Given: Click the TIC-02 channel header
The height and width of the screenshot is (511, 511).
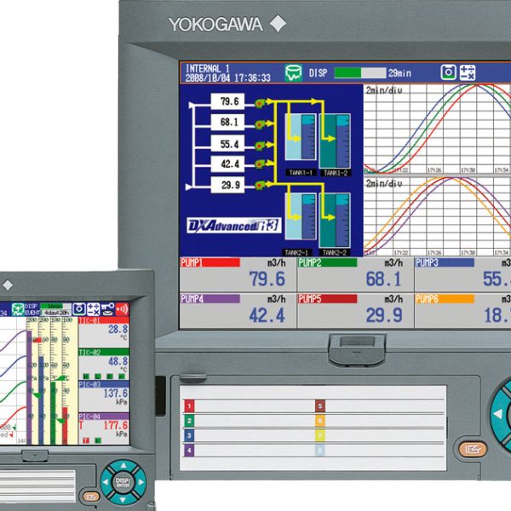Looking at the screenshot, I should point(103,351).
